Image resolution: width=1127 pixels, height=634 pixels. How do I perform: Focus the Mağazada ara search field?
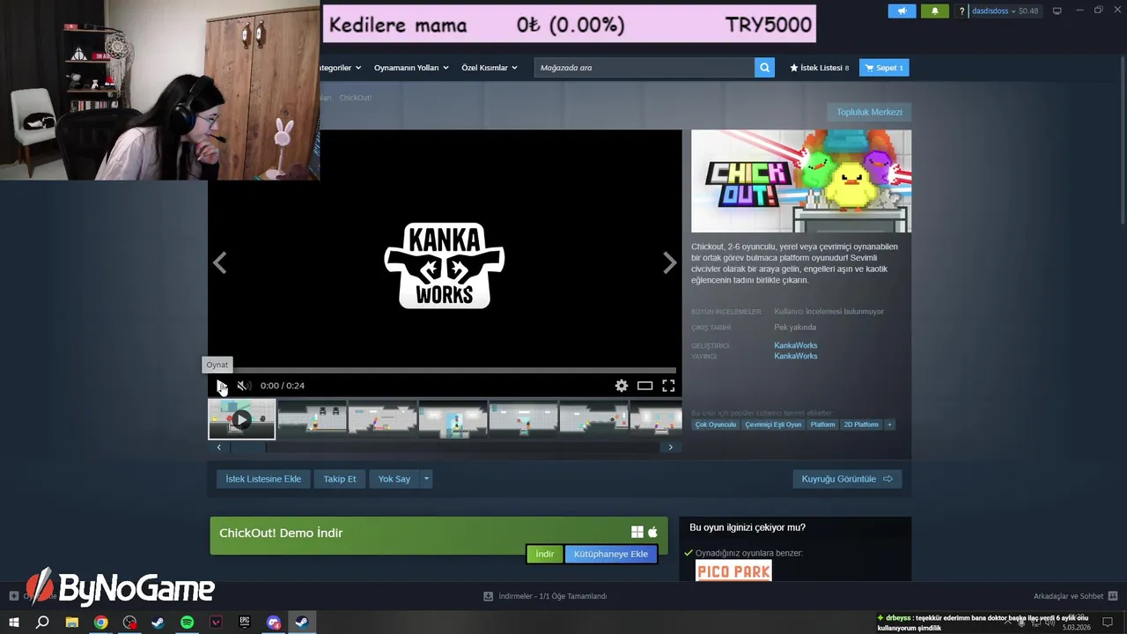pos(644,68)
